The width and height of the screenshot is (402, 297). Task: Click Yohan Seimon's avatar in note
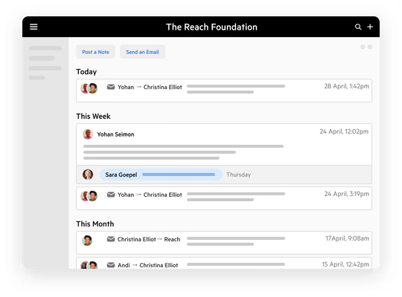(x=88, y=134)
